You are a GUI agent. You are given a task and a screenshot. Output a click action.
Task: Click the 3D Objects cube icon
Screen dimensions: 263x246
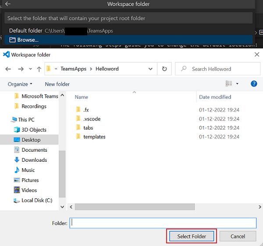coord(17,130)
